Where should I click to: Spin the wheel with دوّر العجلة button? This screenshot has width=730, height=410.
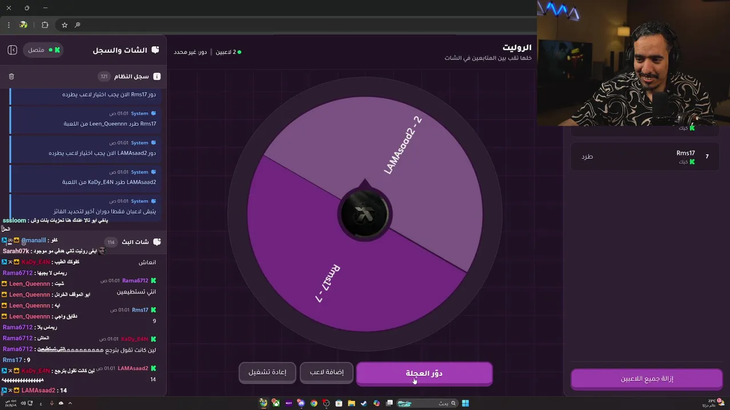(x=424, y=374)
